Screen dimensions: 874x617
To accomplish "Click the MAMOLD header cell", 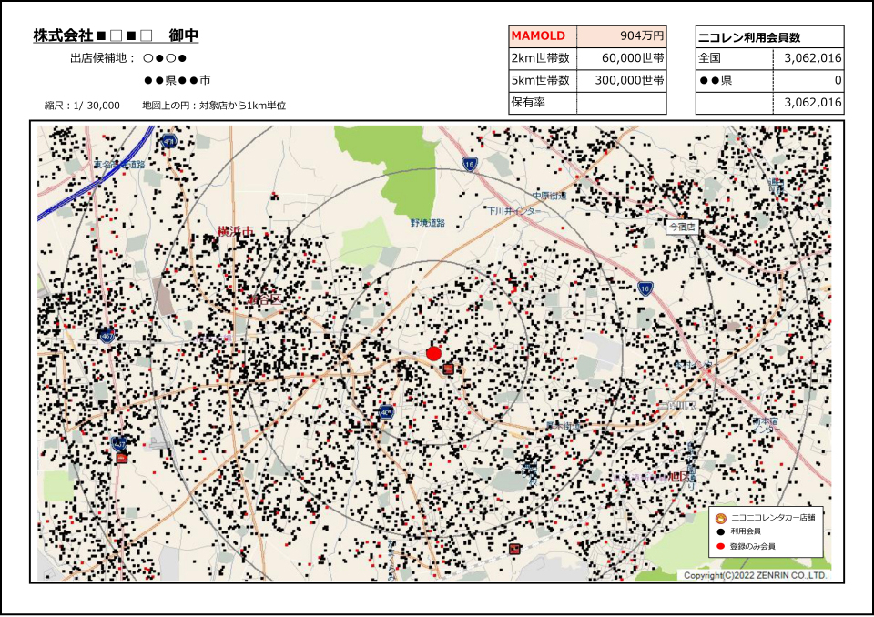I will tap(543, 36).
